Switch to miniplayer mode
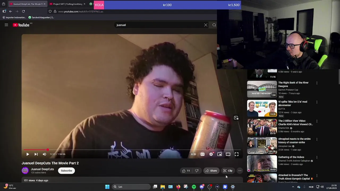340x191 pixels. pyautogui.click(x=220, y=154)
